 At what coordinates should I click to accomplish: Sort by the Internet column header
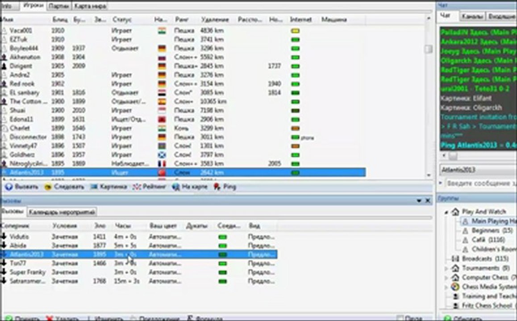(x=301, y=20)
